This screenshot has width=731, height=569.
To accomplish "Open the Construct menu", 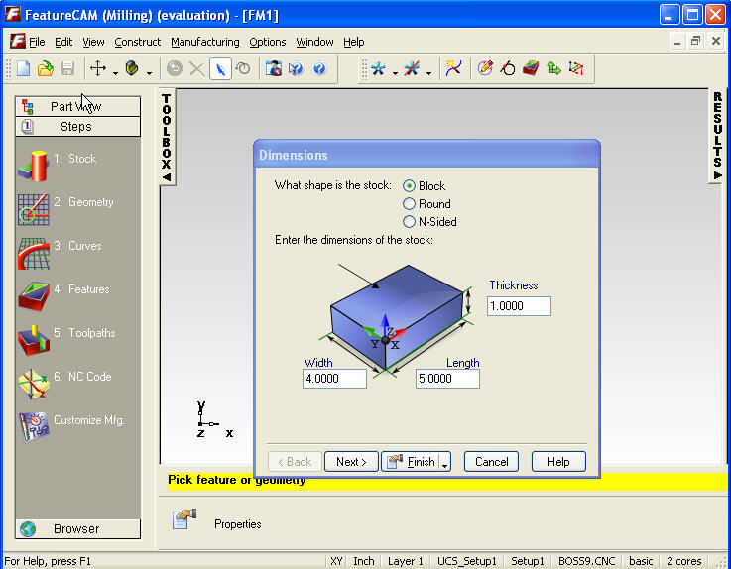I will 137,42.
